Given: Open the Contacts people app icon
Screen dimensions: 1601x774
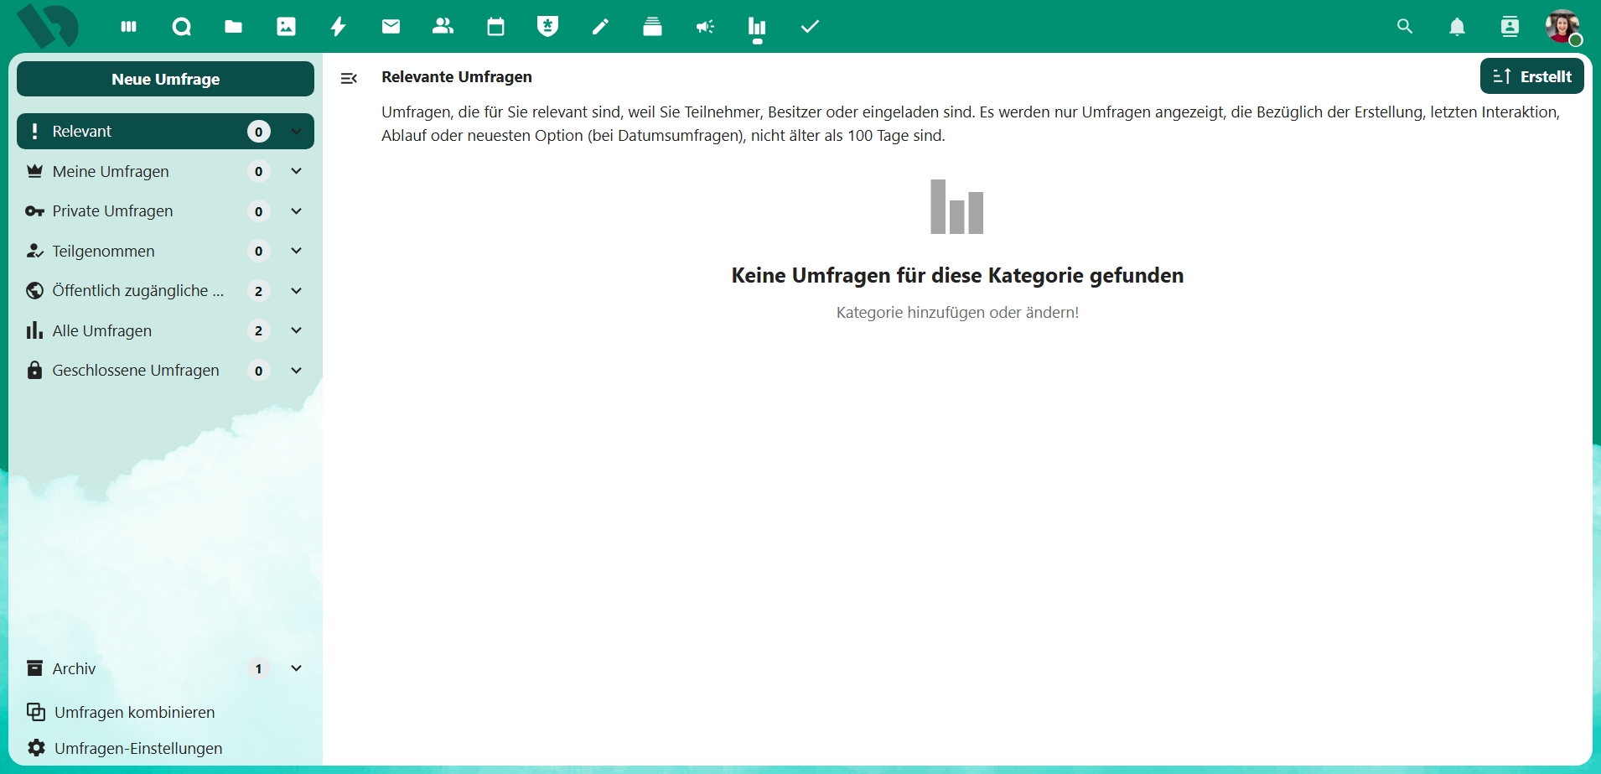Looking at the screenshot, I should (x=443, y=27).
